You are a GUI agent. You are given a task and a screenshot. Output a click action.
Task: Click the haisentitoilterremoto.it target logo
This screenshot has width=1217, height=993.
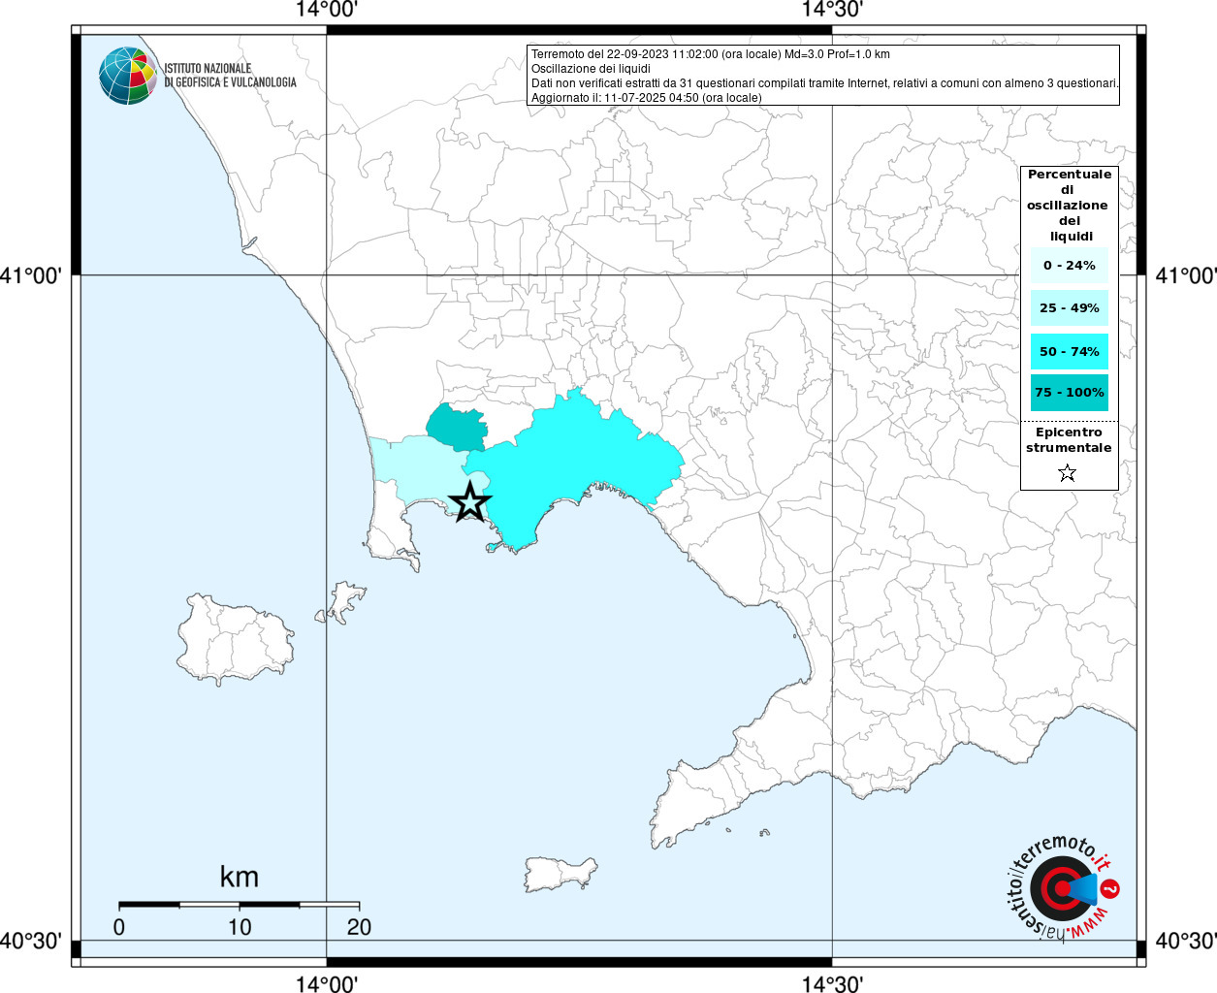[x=1064, y=887]
